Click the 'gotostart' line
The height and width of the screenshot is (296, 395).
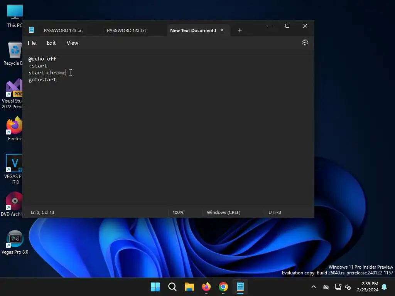(x=42, y=79)
